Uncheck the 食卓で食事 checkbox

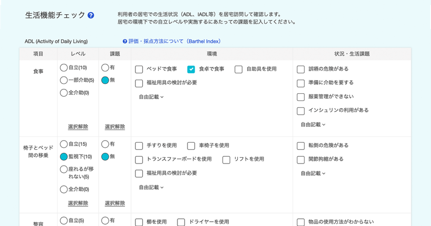point(191,69)
